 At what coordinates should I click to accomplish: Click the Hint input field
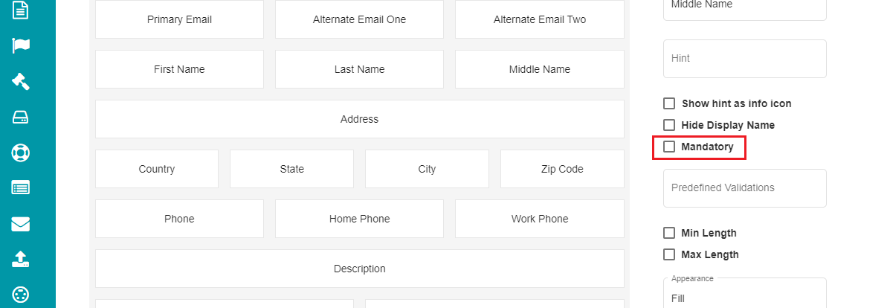pyautogui.click(x=744, y=59)
